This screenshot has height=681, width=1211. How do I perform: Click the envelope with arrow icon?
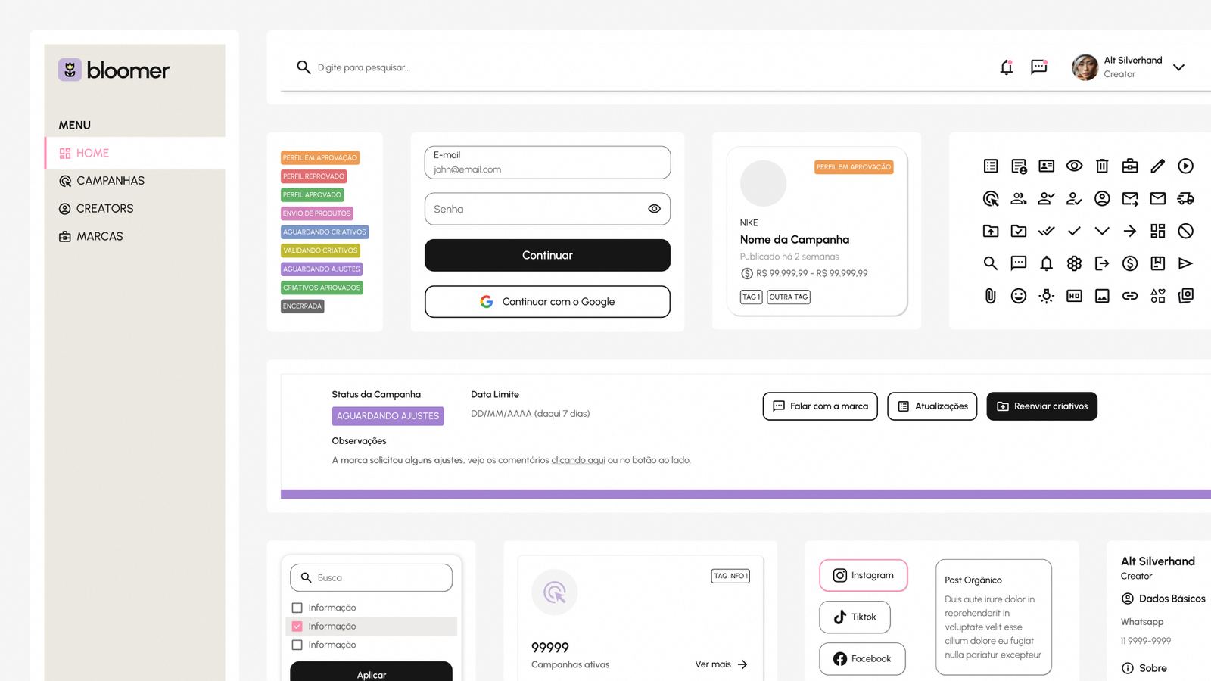[1130, 198]
